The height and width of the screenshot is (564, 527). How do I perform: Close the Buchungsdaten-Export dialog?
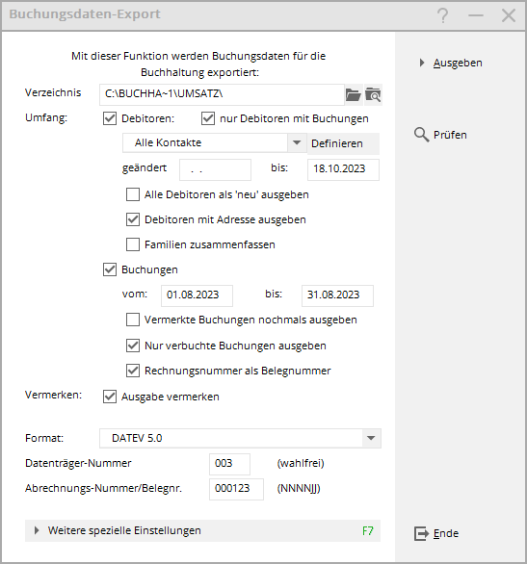[509, 15]
